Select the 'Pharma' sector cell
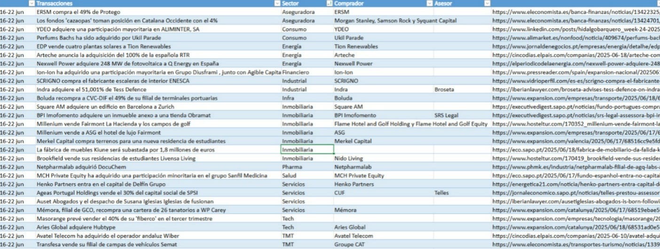The height and width of the screenshot is (249, 660). point(306,167)
